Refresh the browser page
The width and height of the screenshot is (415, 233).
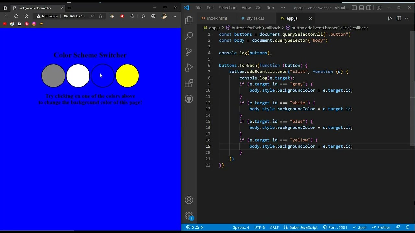click(16, 16)
